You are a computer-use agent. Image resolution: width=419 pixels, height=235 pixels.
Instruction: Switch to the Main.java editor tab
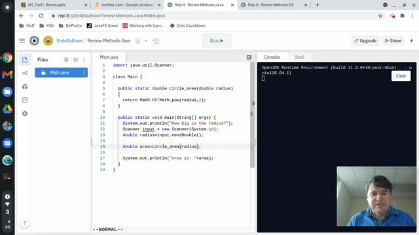[x=109, y=57]
